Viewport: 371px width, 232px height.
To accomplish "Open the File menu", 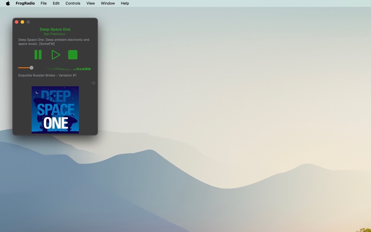I will click(x=44, y=3).
